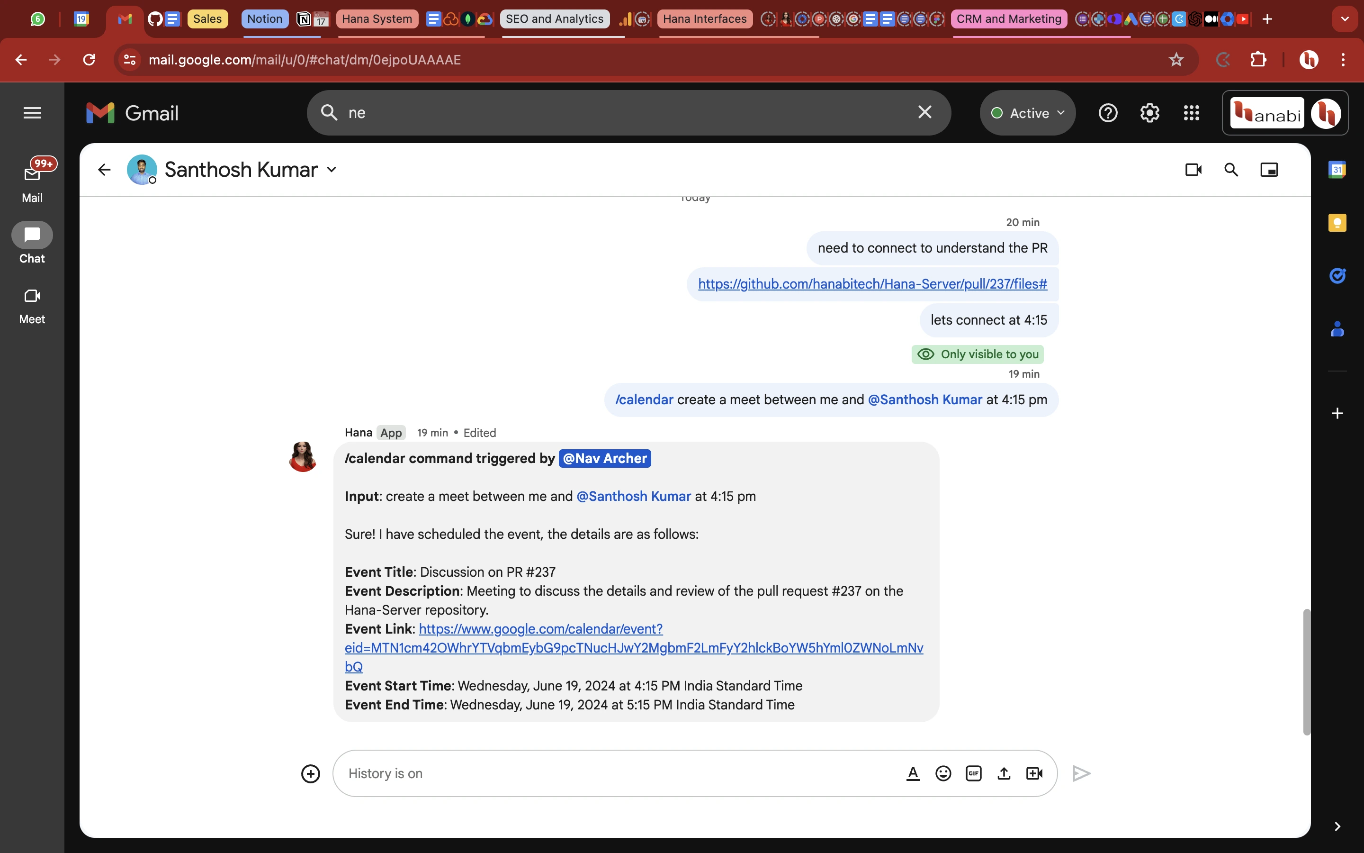Open Google Keep side panel

pyautogui.click(x=1337, y=223)
